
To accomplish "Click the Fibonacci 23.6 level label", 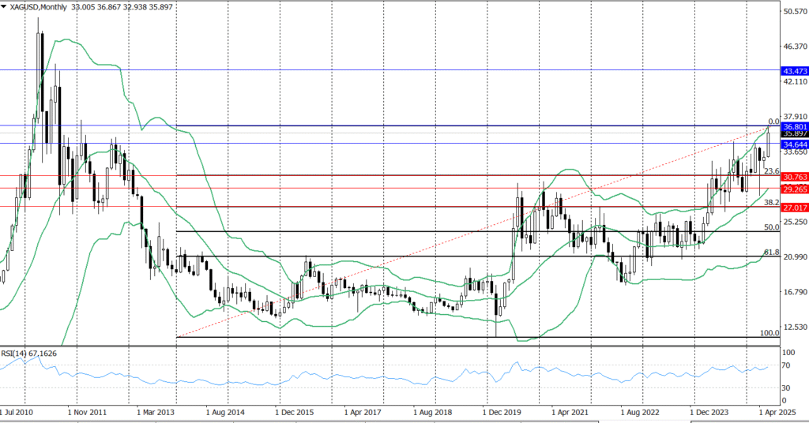I will point(772,170).
